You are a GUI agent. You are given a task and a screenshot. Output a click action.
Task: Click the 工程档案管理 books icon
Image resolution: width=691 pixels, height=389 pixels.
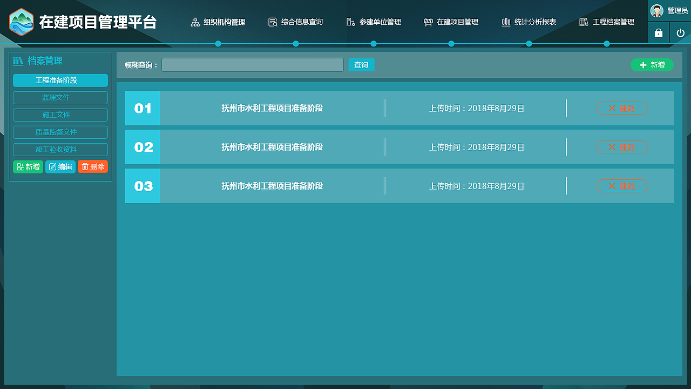coord(584,22)
